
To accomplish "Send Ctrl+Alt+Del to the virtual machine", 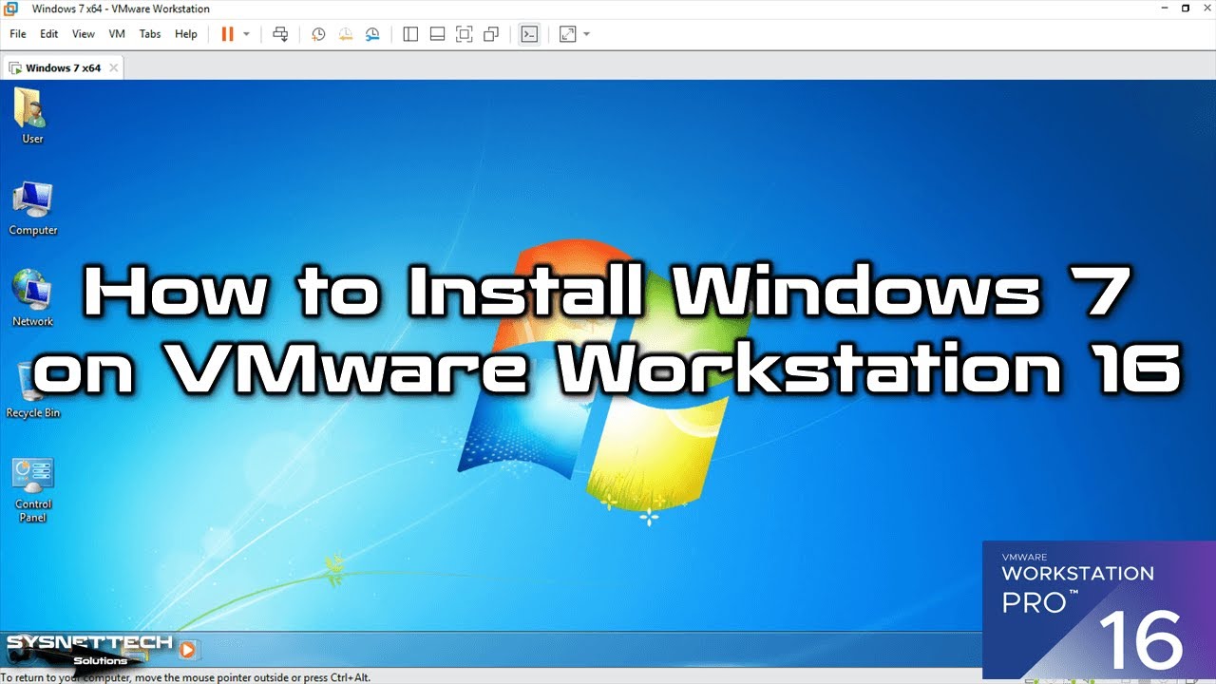I will (280, 34).
